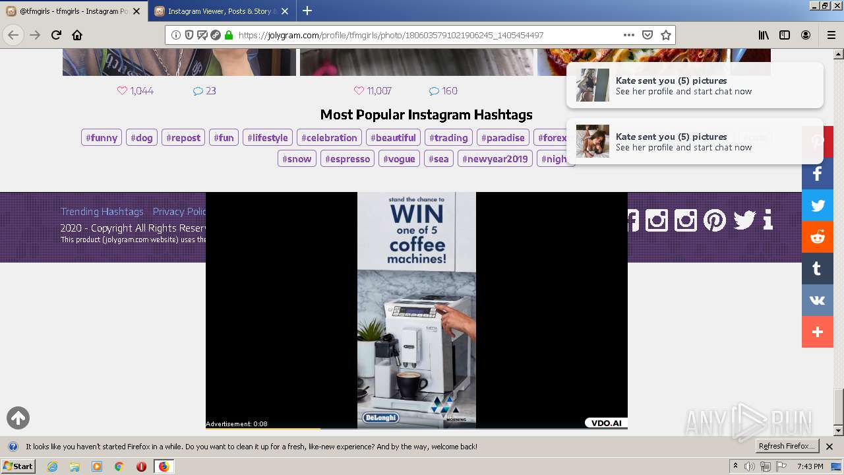This screenshot has width=844, height=475.
Task: Open Internet Explorer from the taskbar
Action: point(52,466)
